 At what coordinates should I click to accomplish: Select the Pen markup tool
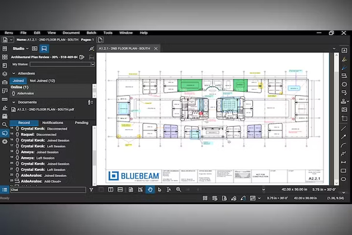(x=344, y=67)
